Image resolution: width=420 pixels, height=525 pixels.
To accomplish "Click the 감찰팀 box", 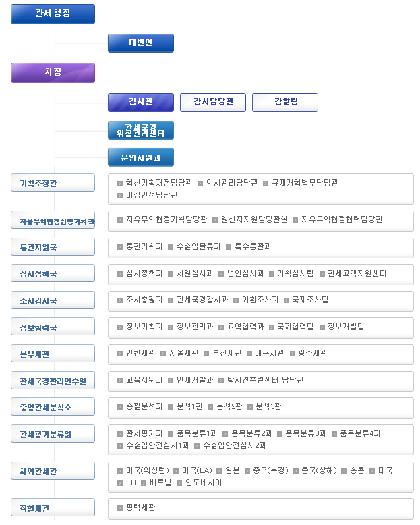I will pos(285,103).
